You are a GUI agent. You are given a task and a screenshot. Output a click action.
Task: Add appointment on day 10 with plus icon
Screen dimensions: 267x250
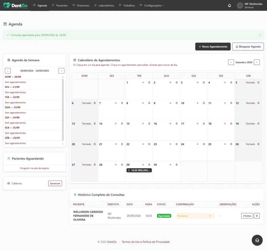pyautogui.click(x=198, y=103)
